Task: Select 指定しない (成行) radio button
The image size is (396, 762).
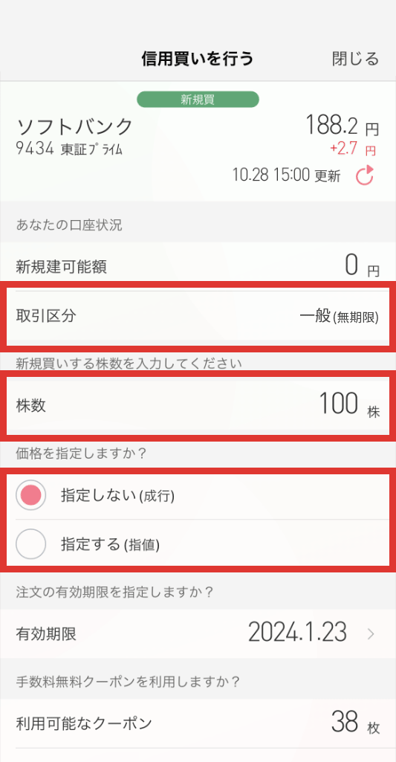Action: [x=31, y=495]
